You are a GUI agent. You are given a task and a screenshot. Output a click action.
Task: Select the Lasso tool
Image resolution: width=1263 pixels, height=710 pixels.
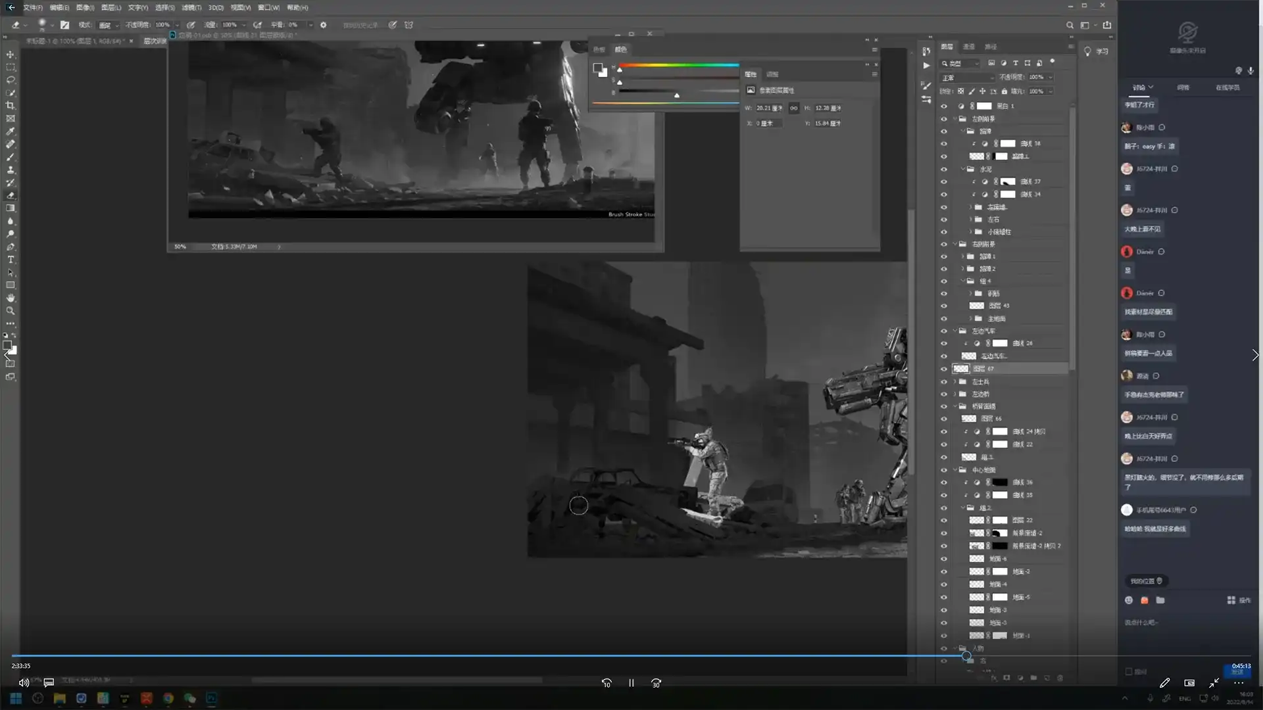pos(11,80)
